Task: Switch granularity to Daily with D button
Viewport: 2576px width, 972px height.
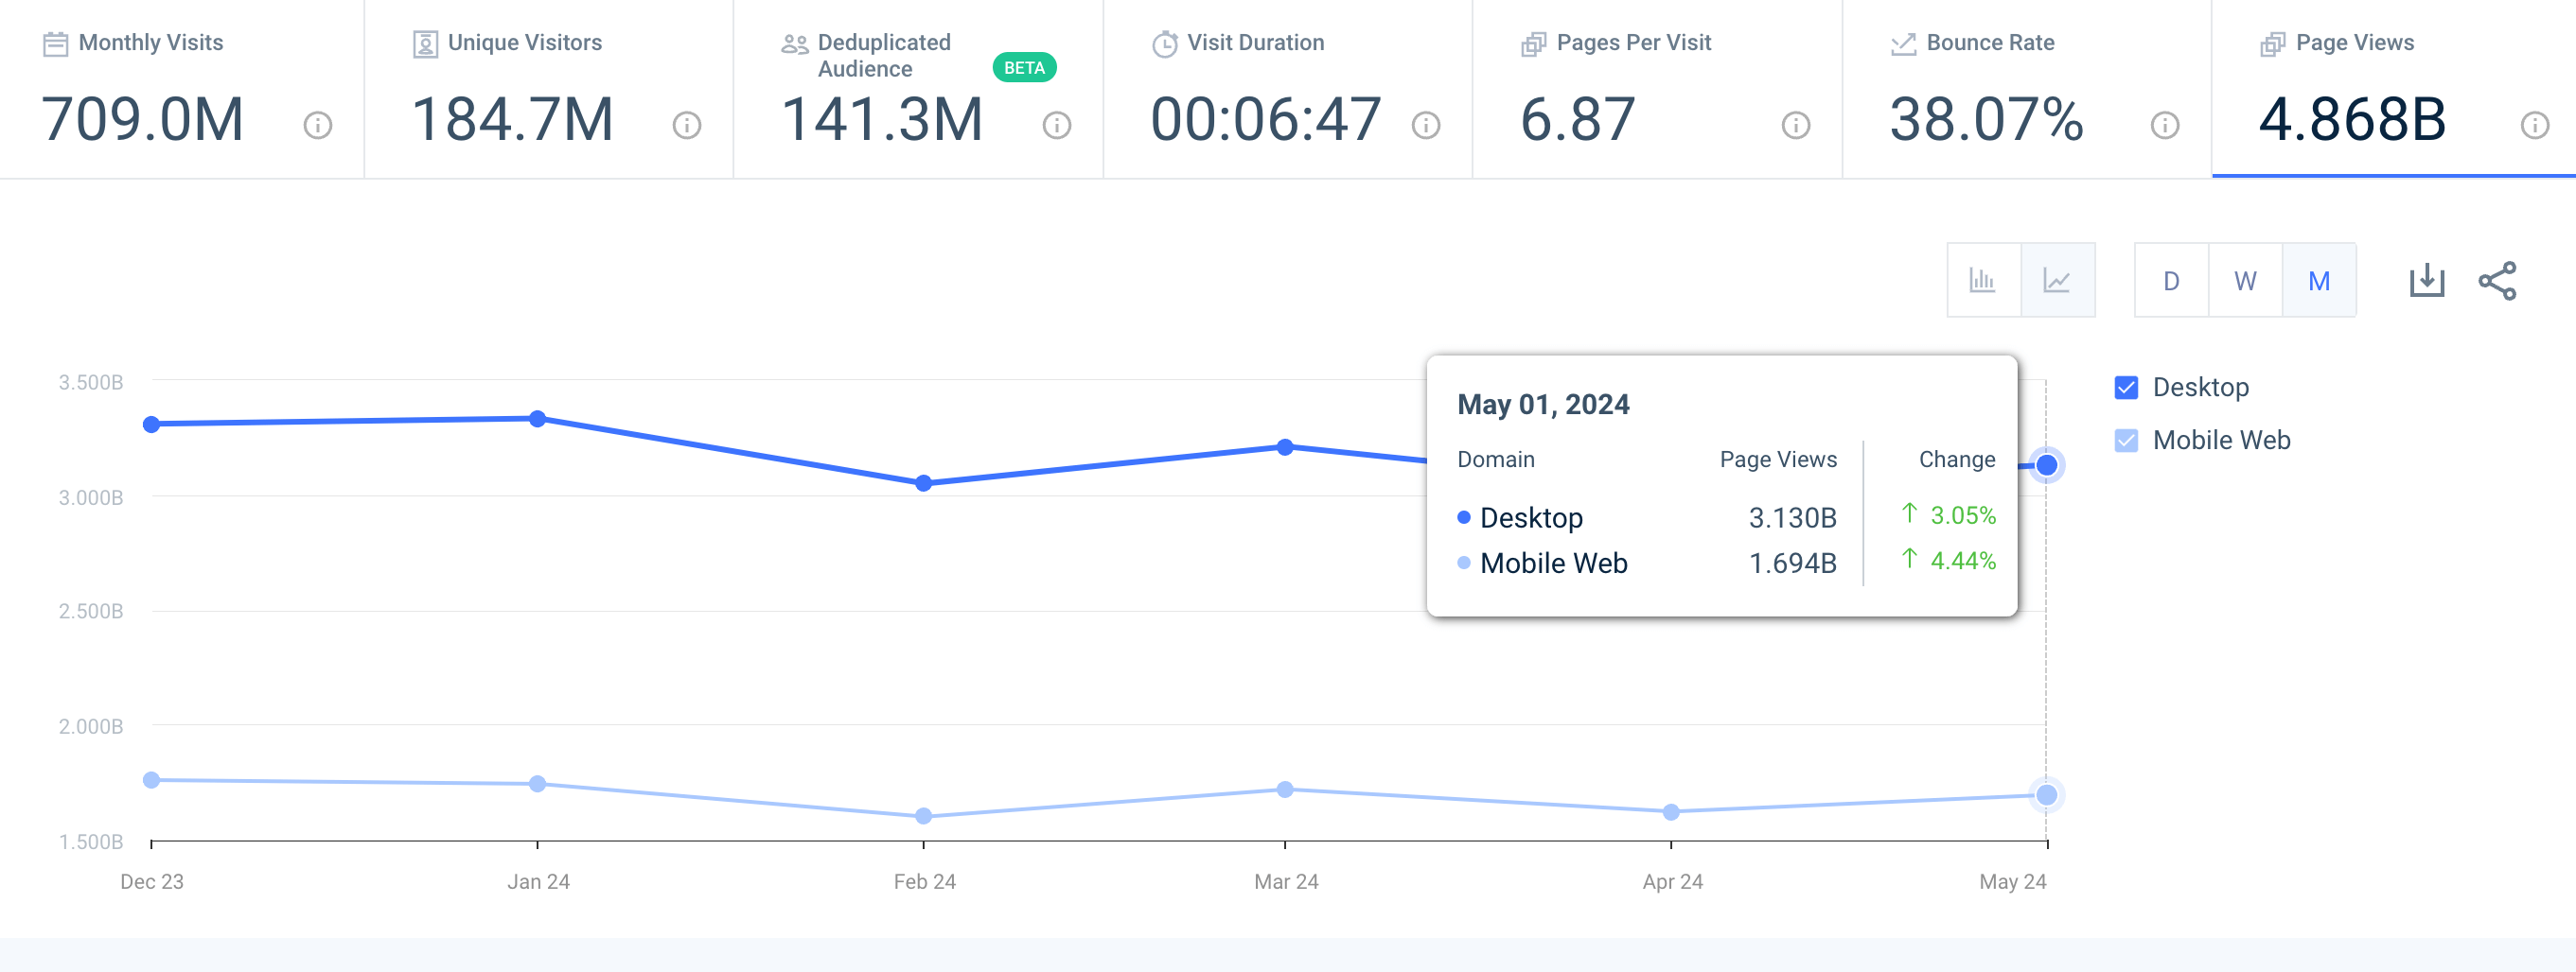Action: pos(2171,281)
